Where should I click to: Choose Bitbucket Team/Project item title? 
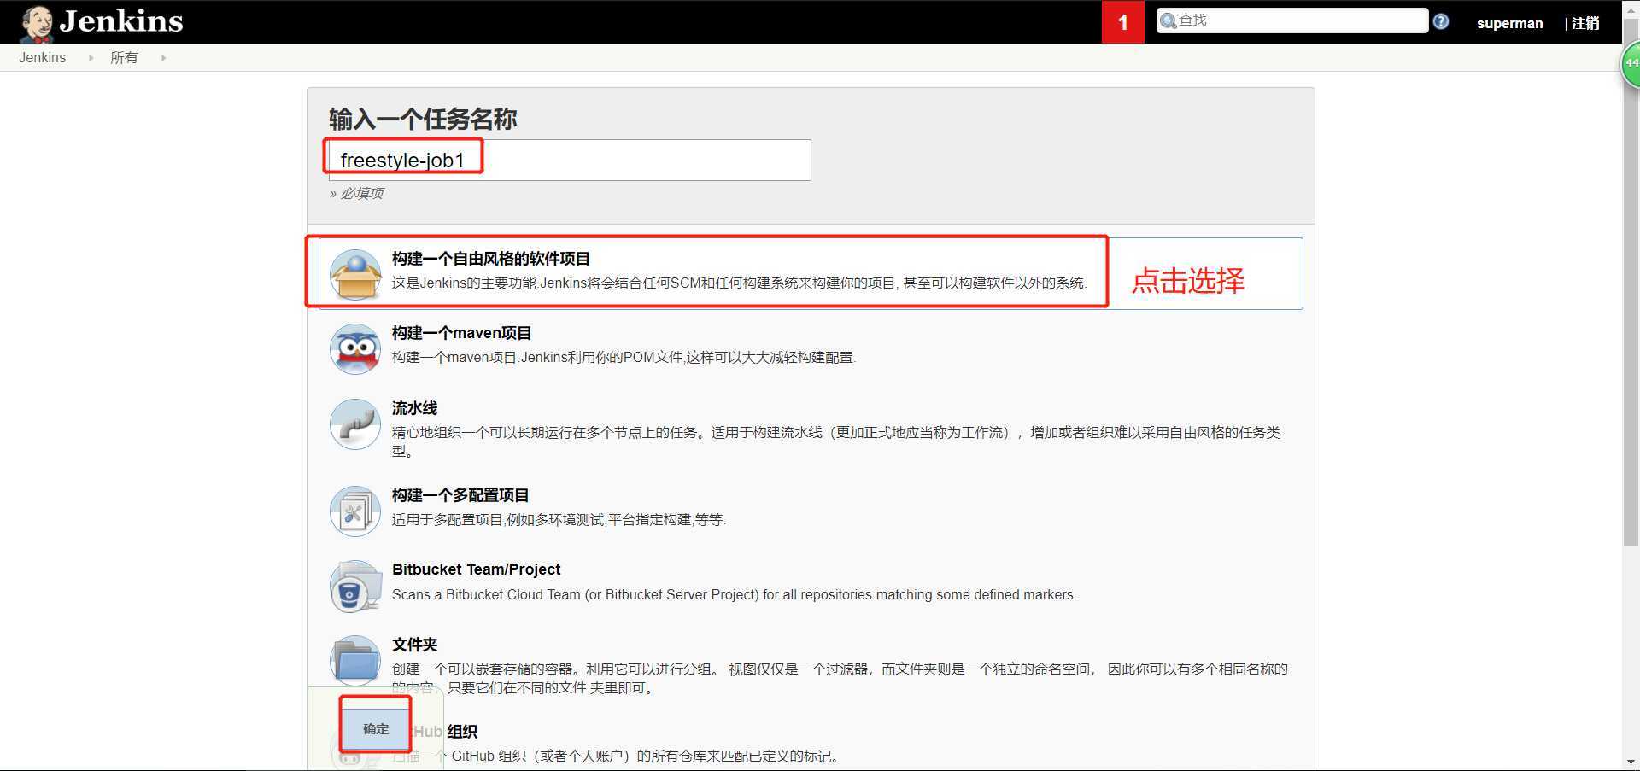476,569
